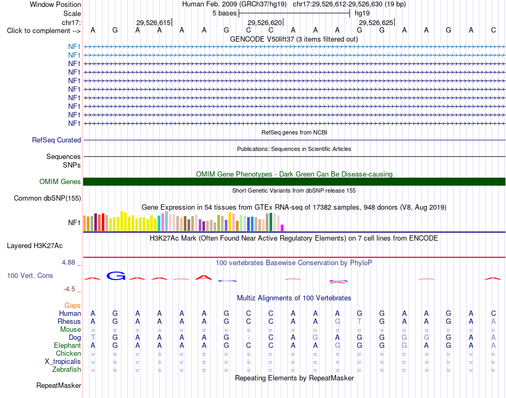
Task: Click the dark green bar in the GTEx chart
Action: point(271,222)
